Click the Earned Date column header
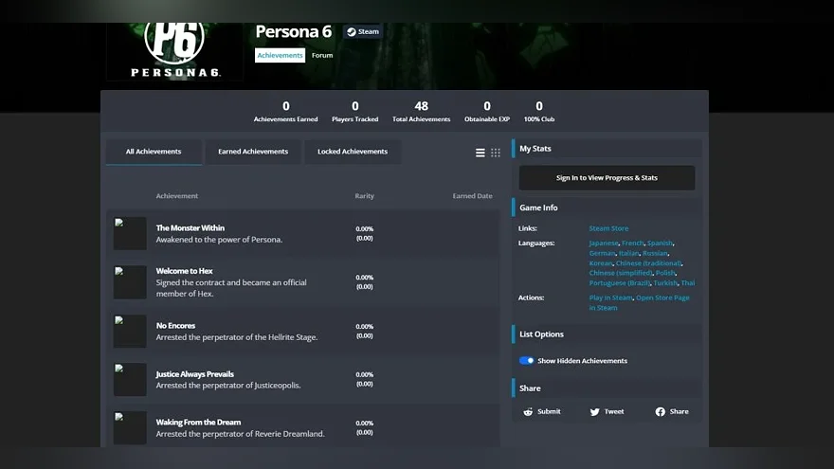Screen dimensions: 834x469 coord(472,196)
